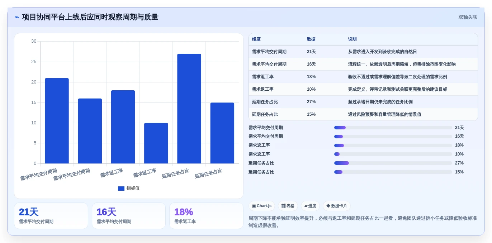This screenshot has height=243, width=492.
Task: Click the 说明 column header in the table
Action: 353,39
